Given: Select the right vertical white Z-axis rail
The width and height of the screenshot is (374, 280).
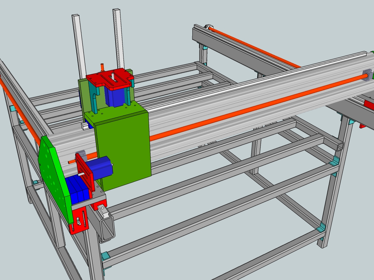Looking at the screenshot, I should click(x=118, y=38).
